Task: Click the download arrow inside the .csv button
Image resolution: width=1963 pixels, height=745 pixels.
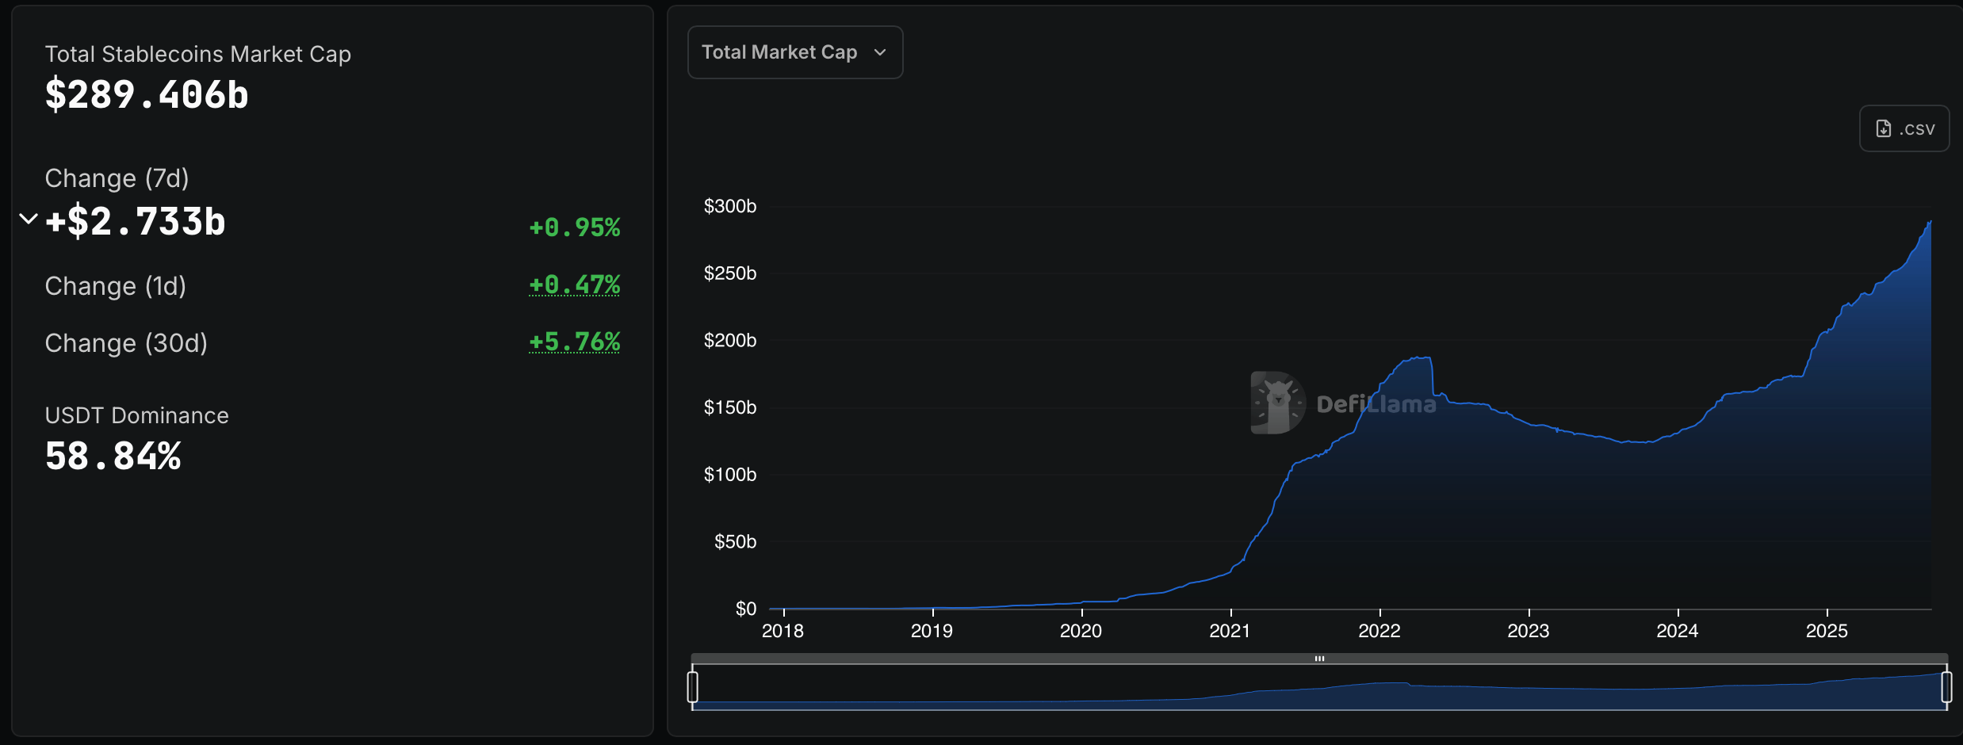Action: click(1885, 128)
